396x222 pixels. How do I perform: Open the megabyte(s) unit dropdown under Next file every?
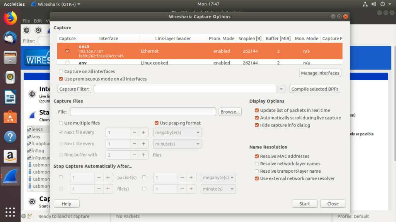click(177, 133)
